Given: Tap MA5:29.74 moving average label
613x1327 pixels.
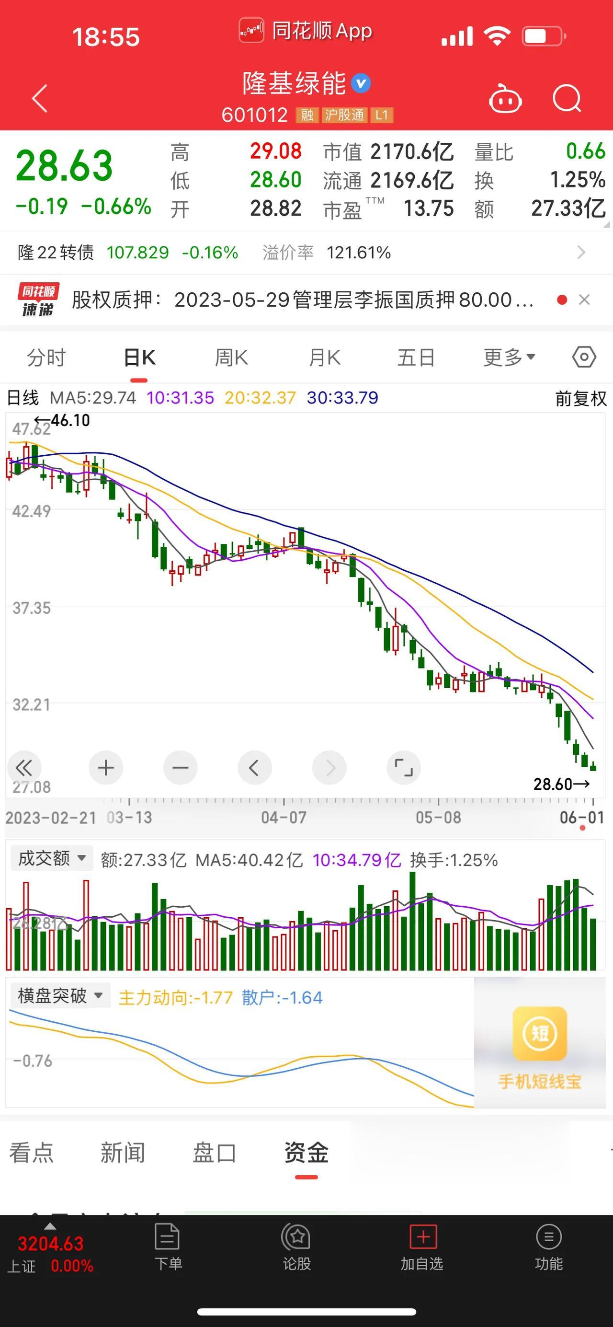Looking at the screenshot, I should tap(92, 398).
